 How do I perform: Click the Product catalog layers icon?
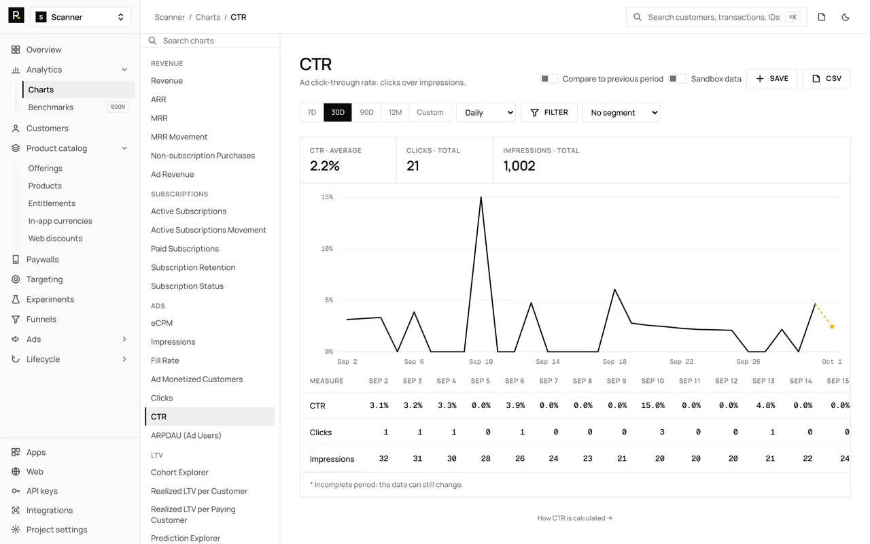pyautogui.click(x=16, y=148)
